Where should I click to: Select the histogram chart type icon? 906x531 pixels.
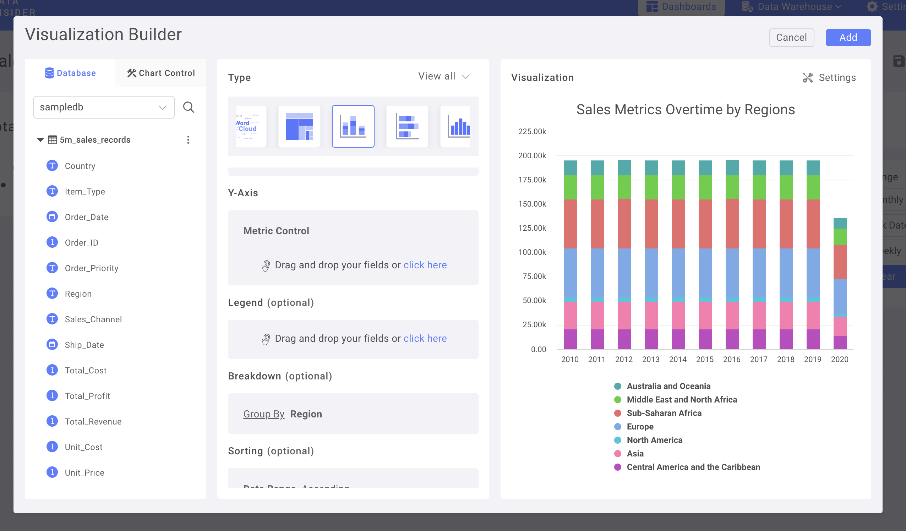tap(456, 126)
